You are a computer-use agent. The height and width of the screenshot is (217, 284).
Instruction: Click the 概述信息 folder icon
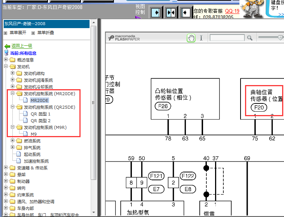(x=12, y=60)
